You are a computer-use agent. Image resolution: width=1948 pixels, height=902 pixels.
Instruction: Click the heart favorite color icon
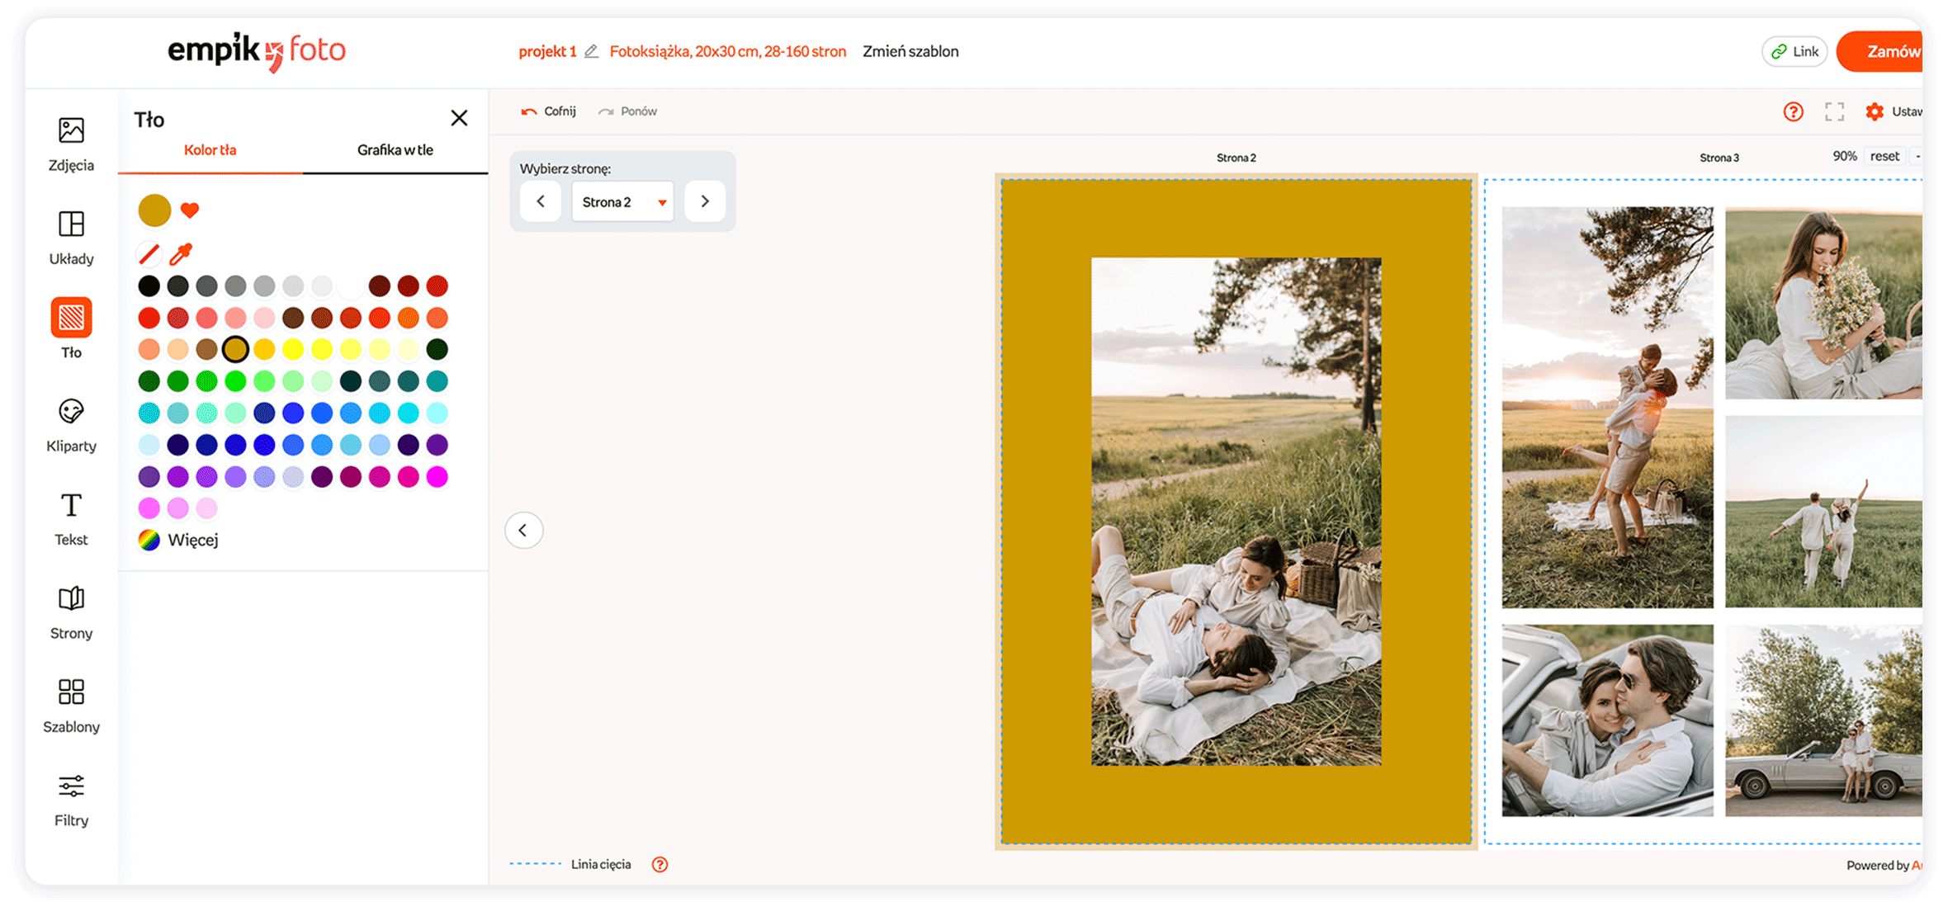click(x=190, y=210)
